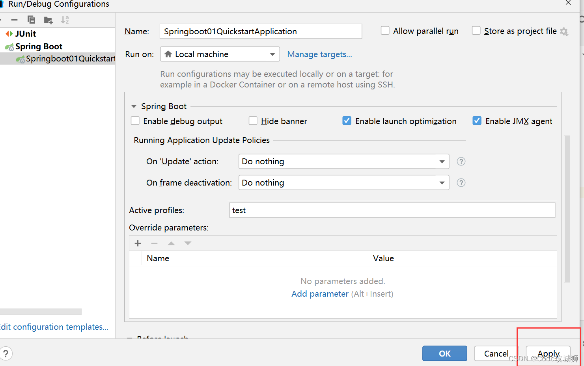Image resolution: width=584 pixels, height=366 pixels.
Task: Click the Manage targets link
Action: (x=319, y=54)
